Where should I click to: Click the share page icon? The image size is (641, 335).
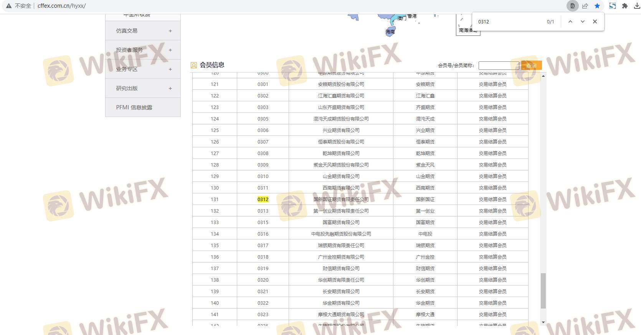click(585, 6)
